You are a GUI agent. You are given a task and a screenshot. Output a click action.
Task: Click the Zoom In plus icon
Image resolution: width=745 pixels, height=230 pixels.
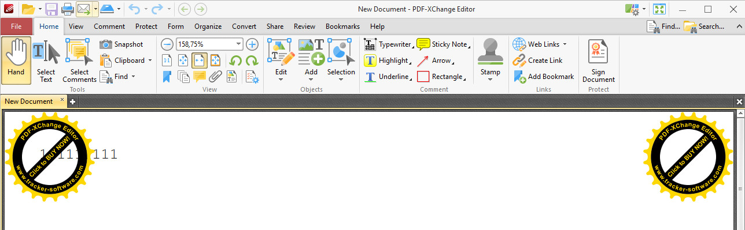tap(252, 44)
